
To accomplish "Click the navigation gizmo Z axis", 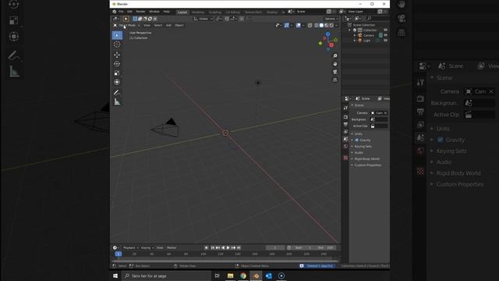I will pyautogui.click(x=327, y=34).
